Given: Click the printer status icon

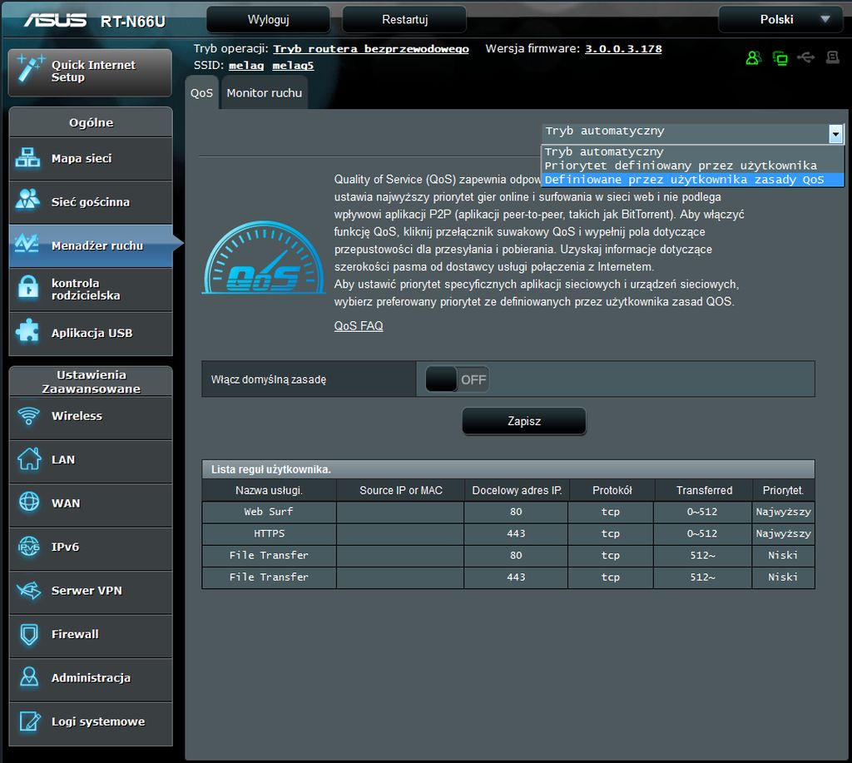Looking at the screenshot, I should point(832,57).
